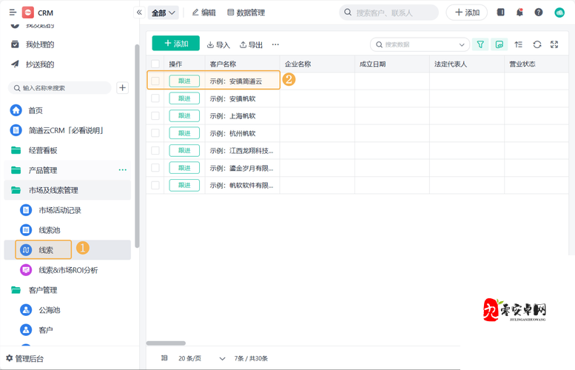The height and width of the screenshot is (370, 575).
Task: Focus the 搜索客户、联系人 search box
Action: 389,13
